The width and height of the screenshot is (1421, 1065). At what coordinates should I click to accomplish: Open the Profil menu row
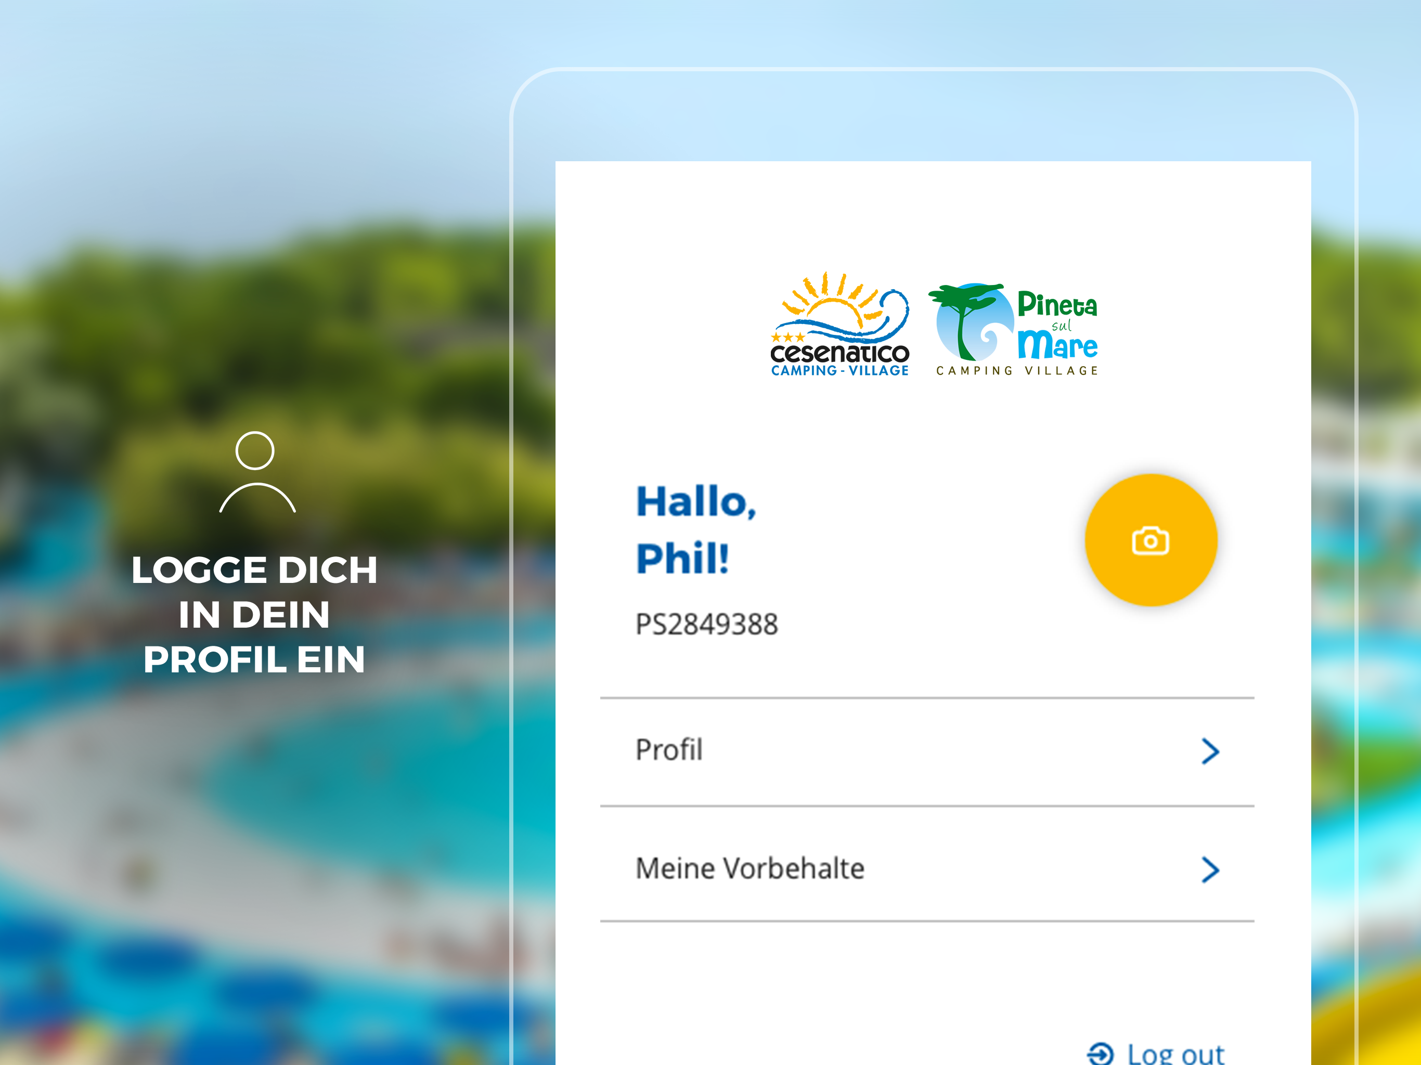tap(927, 751)
